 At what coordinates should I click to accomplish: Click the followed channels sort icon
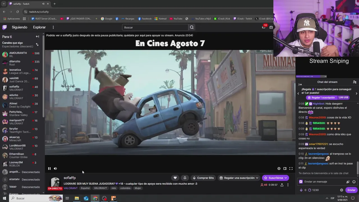coord(37,44)
